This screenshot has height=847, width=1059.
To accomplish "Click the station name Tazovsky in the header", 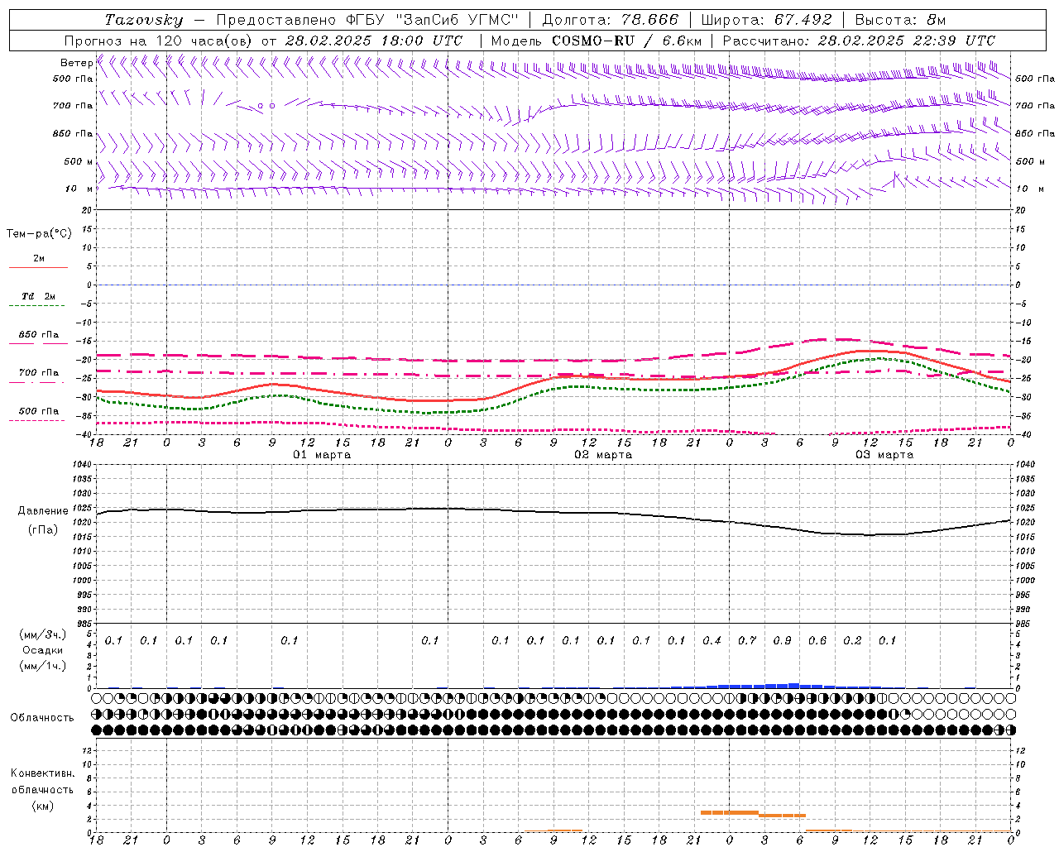I will pos(143,20).
